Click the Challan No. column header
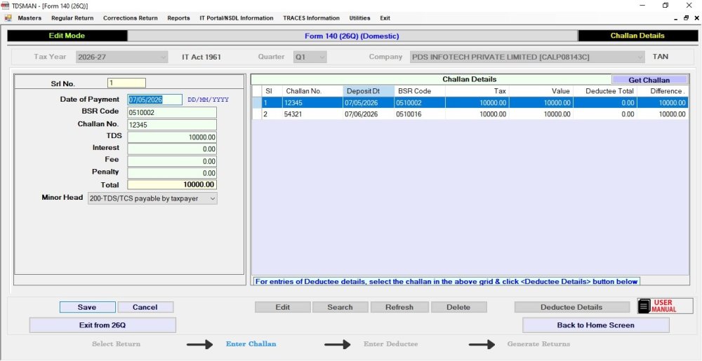 pyautogui.click(x=313, y=91)
